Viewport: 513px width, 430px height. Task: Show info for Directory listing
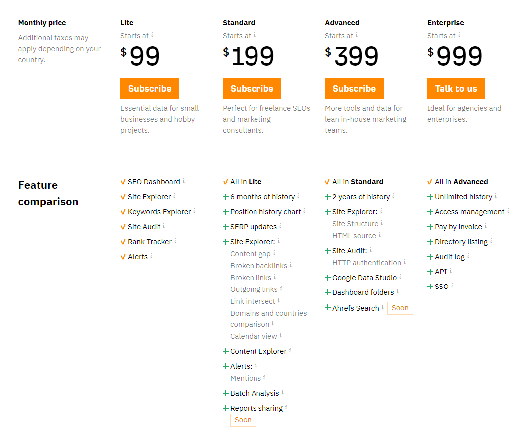tap(491, 241)
